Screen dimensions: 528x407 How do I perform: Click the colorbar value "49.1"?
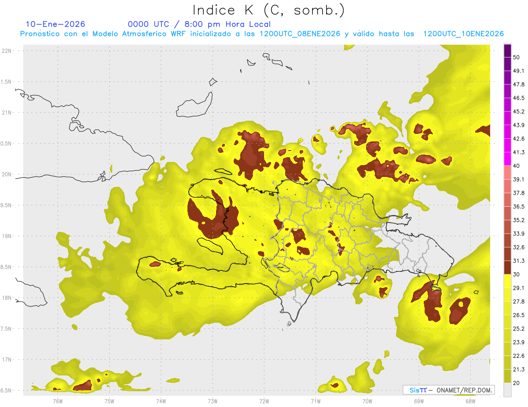point(518,71)
